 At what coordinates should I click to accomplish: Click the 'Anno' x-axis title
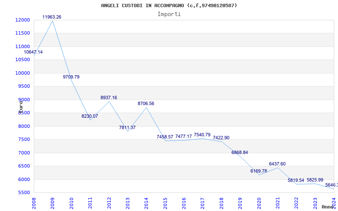click(328, 207)
